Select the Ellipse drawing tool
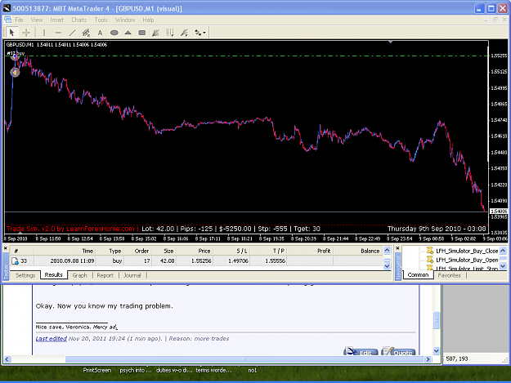This screenshot has height=383, width=511. point(114,33)
